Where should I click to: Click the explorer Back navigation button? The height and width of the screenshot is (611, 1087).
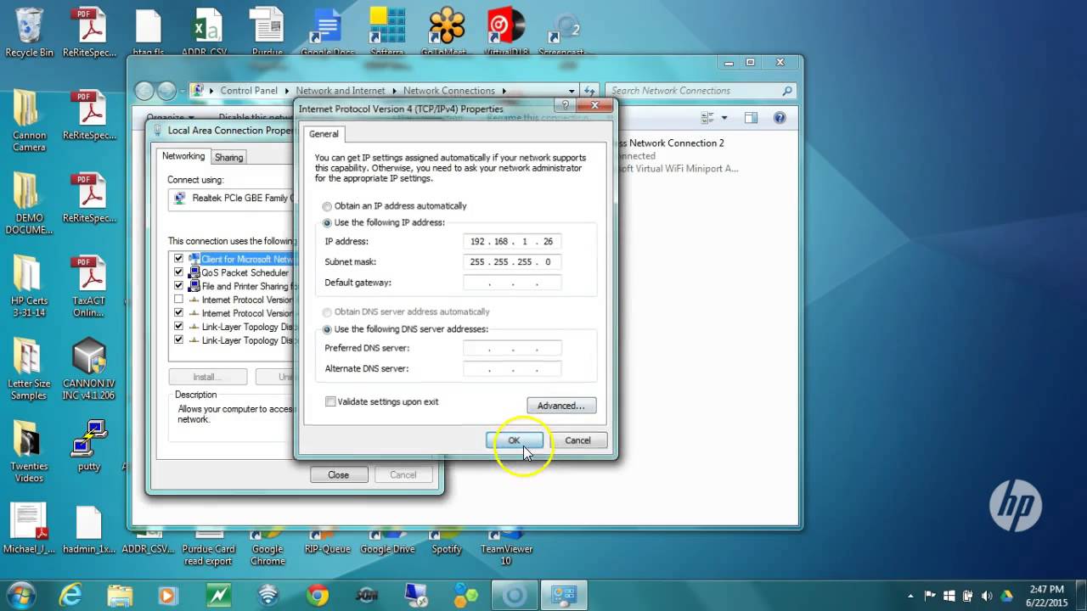pos(144,91)
